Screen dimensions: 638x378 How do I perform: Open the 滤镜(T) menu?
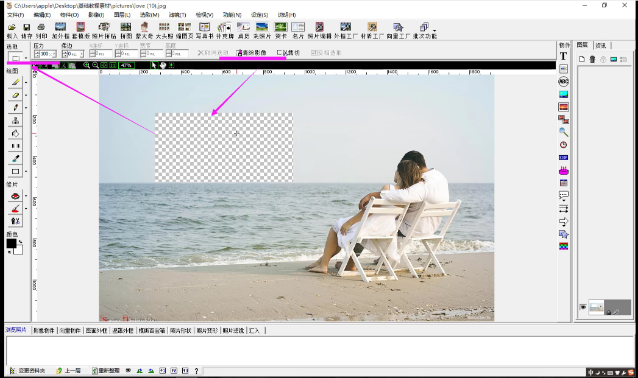tap(177, 15)
